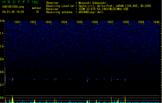
Task: Click the kHz axis unit label
Action: click(2, 21)
